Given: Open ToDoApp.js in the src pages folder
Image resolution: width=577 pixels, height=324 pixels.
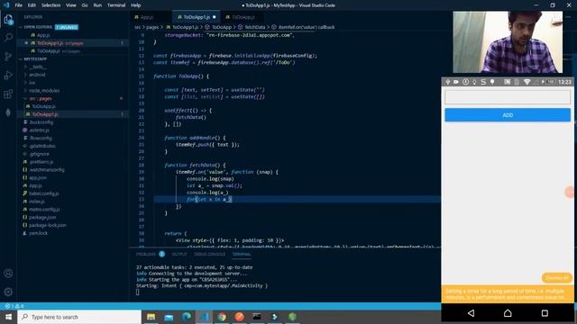Looking at the screenshot, I should [43, 106].
